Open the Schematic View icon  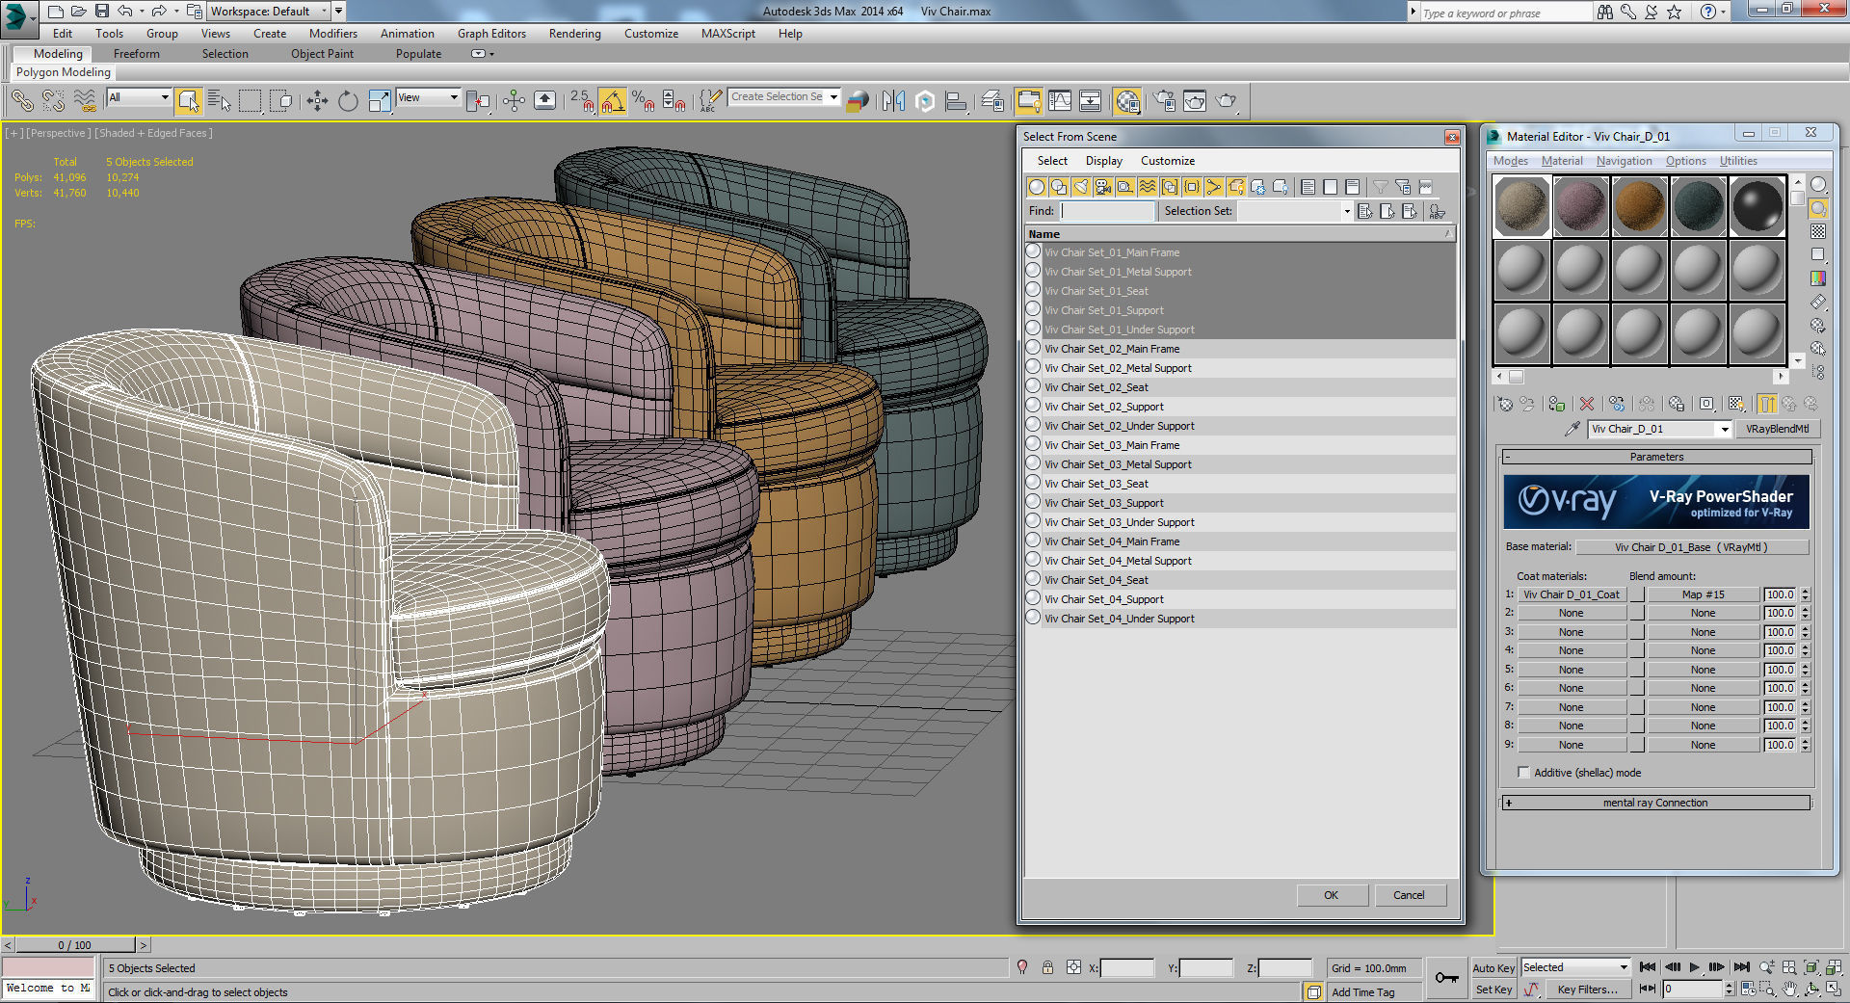(x=1091, y=100)
